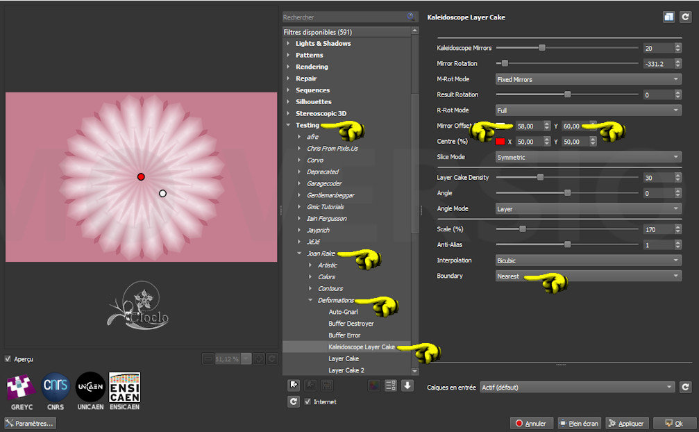Click the Rechercher search input field
The height and width of the screenshot is (432, 699).
click(x=343, y=17)
